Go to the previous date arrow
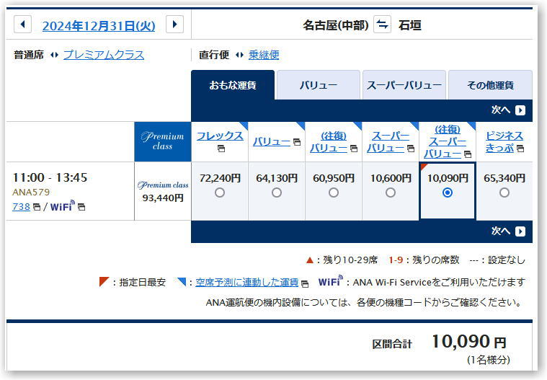The image size is (547, 380). [22, 25]
